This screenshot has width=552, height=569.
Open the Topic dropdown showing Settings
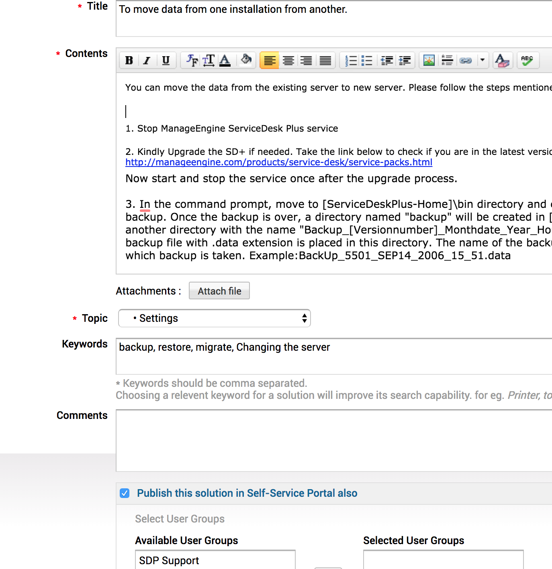click(214, 318)
